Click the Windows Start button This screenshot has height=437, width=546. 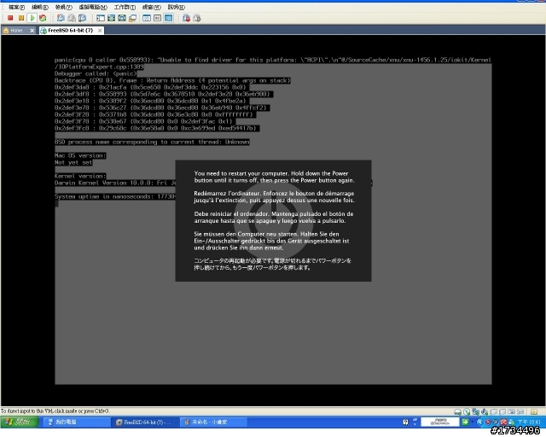pos(19,422)
